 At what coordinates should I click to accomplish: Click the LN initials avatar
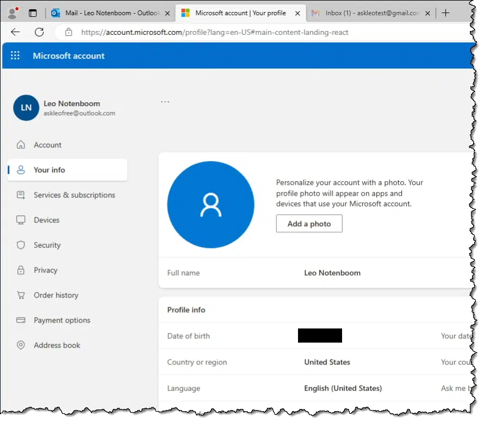click(x=26, y=108)
